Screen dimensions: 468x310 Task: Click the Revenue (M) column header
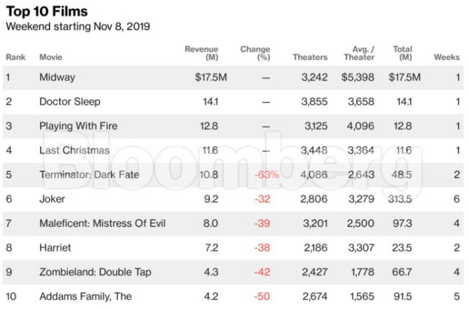coord(201,53)
